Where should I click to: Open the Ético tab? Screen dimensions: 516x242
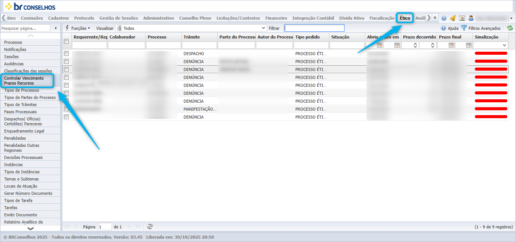coord(405,18)
